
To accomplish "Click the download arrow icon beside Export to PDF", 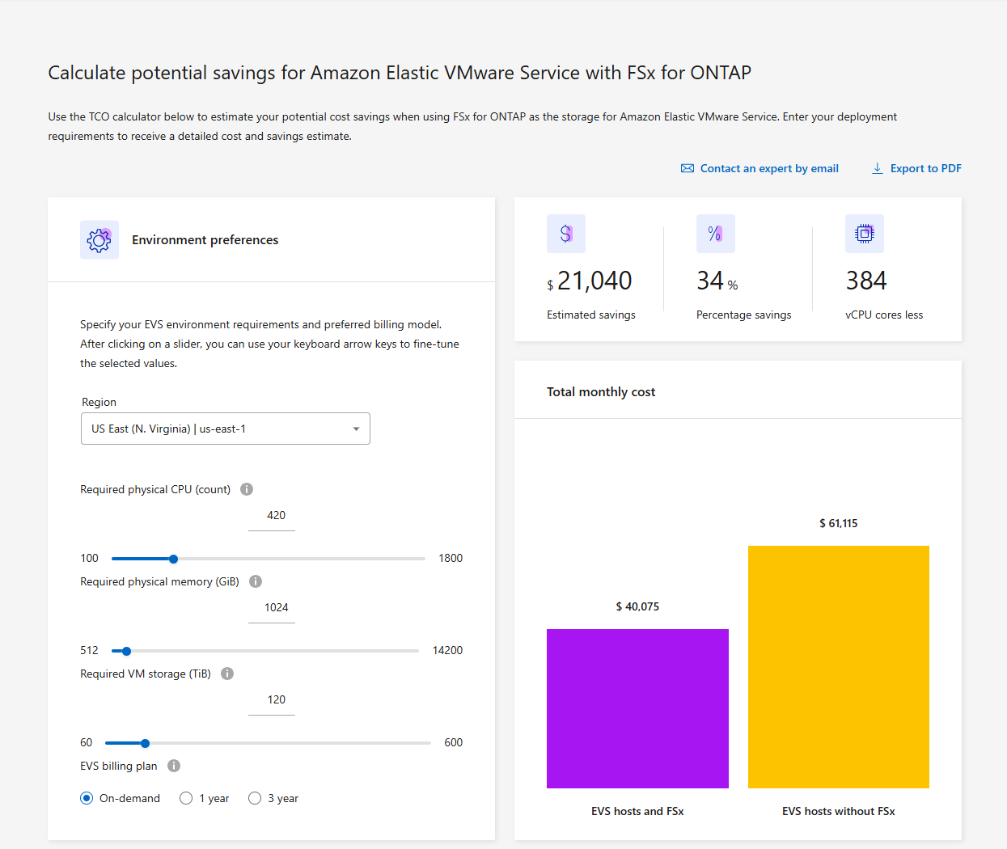I will (877, 168).
